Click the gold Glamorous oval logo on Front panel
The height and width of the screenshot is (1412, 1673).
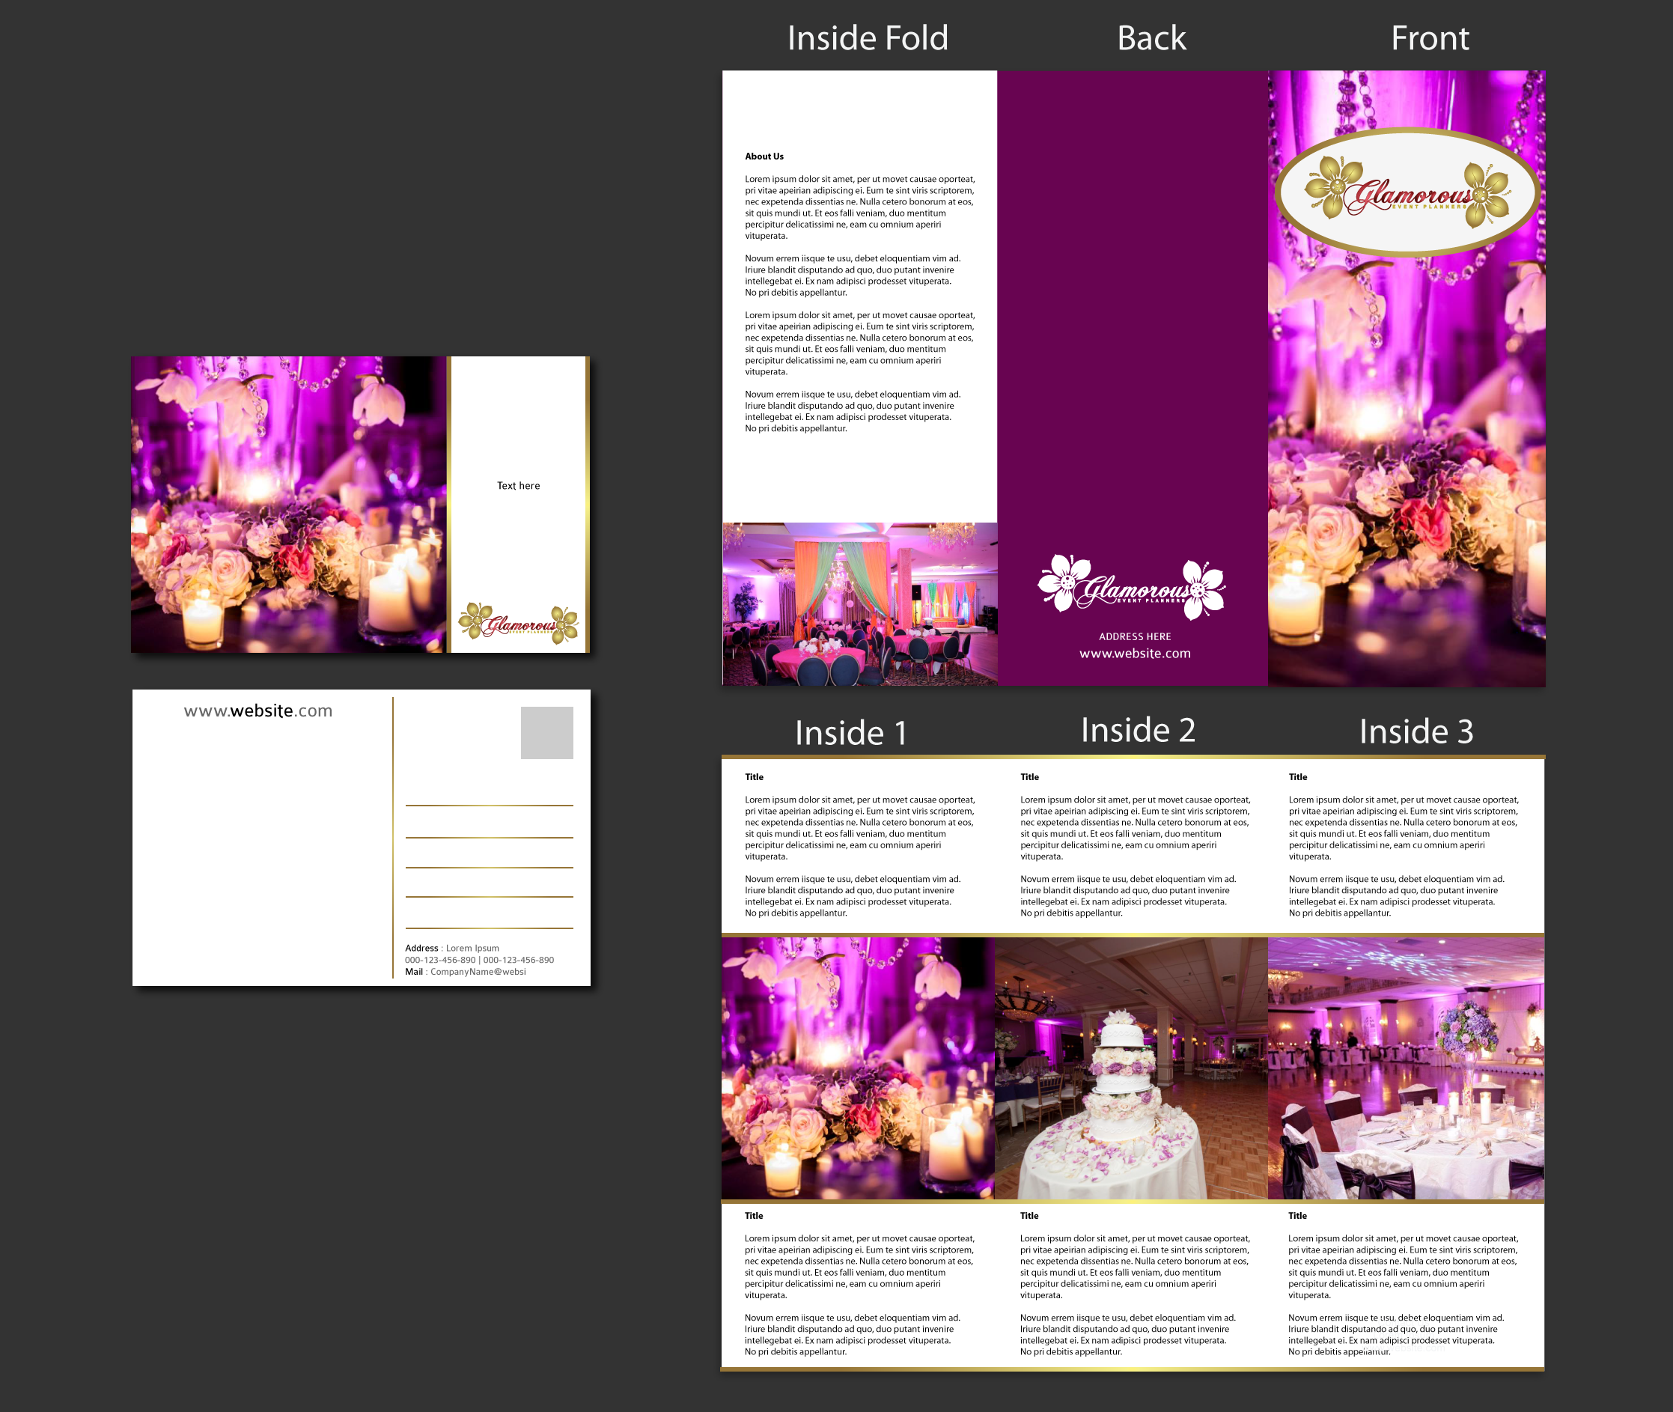[x=1407, y=193]
